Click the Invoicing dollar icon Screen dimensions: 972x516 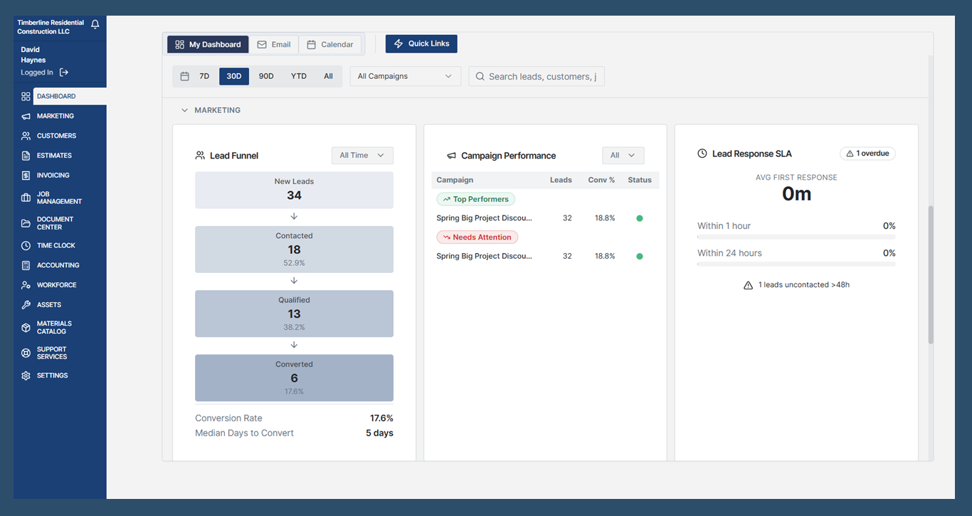[x=26, y=176]
